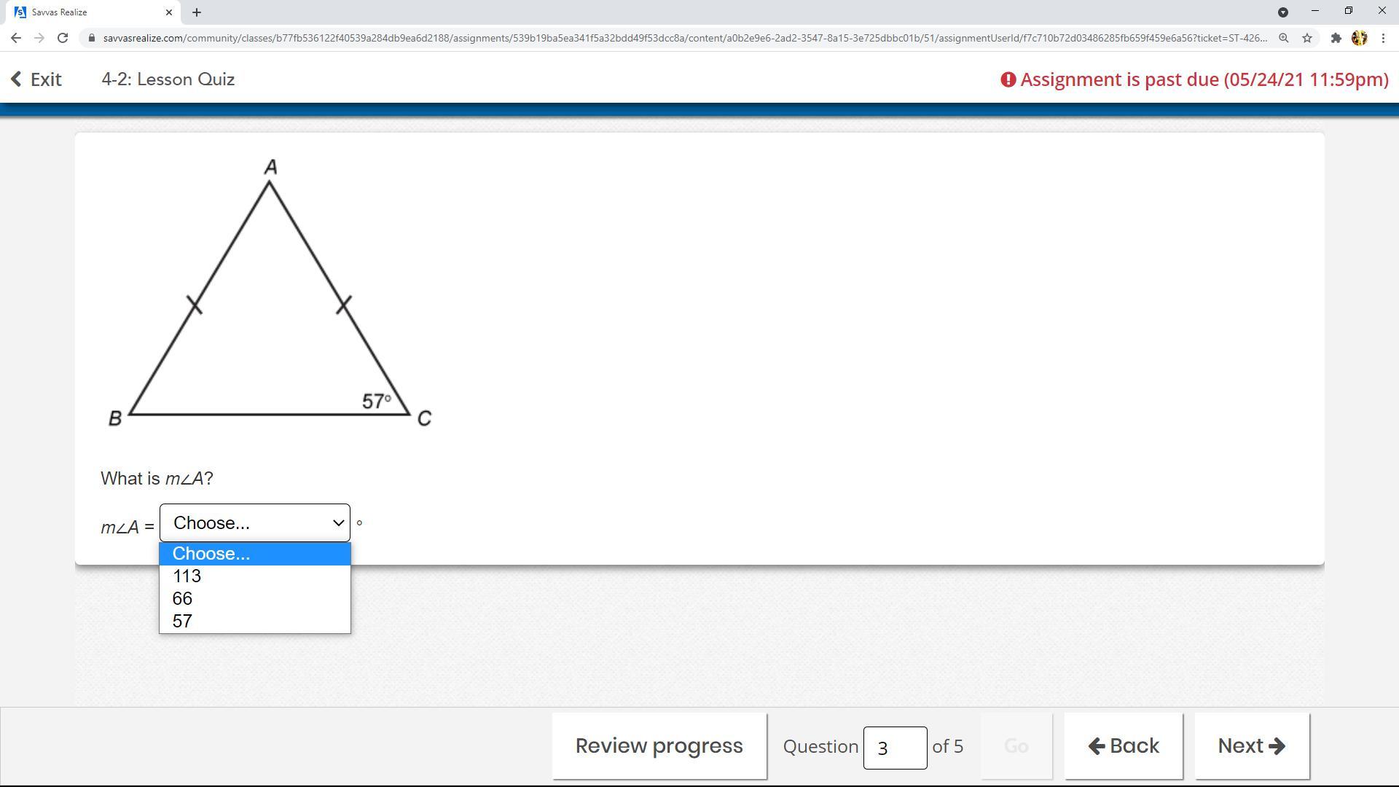This screenshot has height=787, width=1399.
Task: Exit the Lesson Quiz
Action: 36,79
